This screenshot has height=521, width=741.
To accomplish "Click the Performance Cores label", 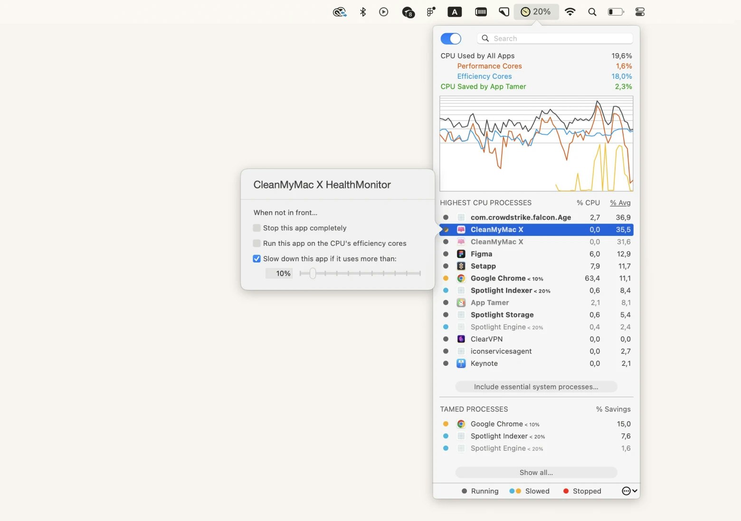I will click(489, 66).
